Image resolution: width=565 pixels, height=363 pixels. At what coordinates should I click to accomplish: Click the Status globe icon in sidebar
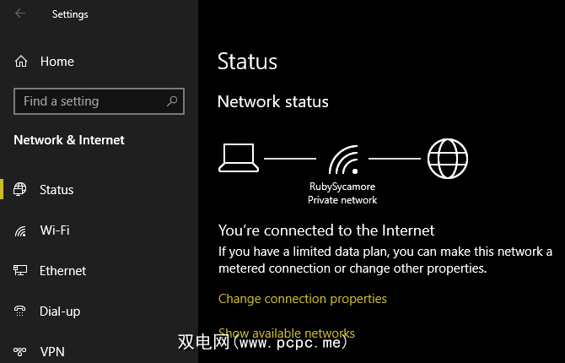21,190
